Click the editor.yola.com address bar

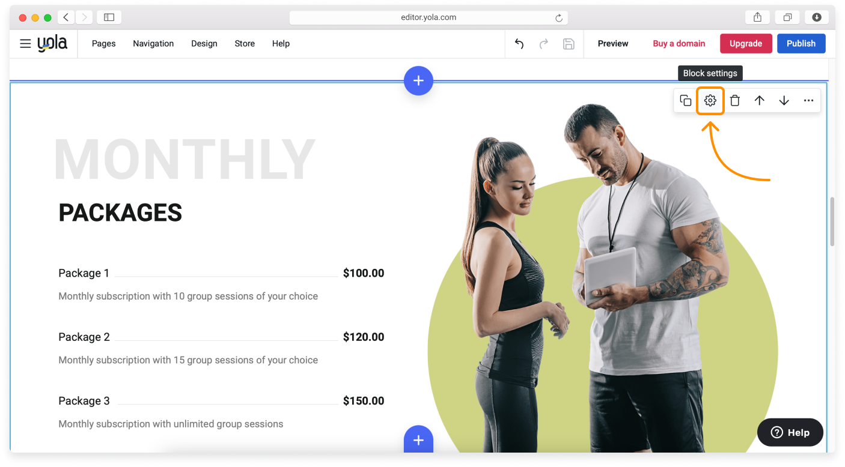[x=428, y=17]
